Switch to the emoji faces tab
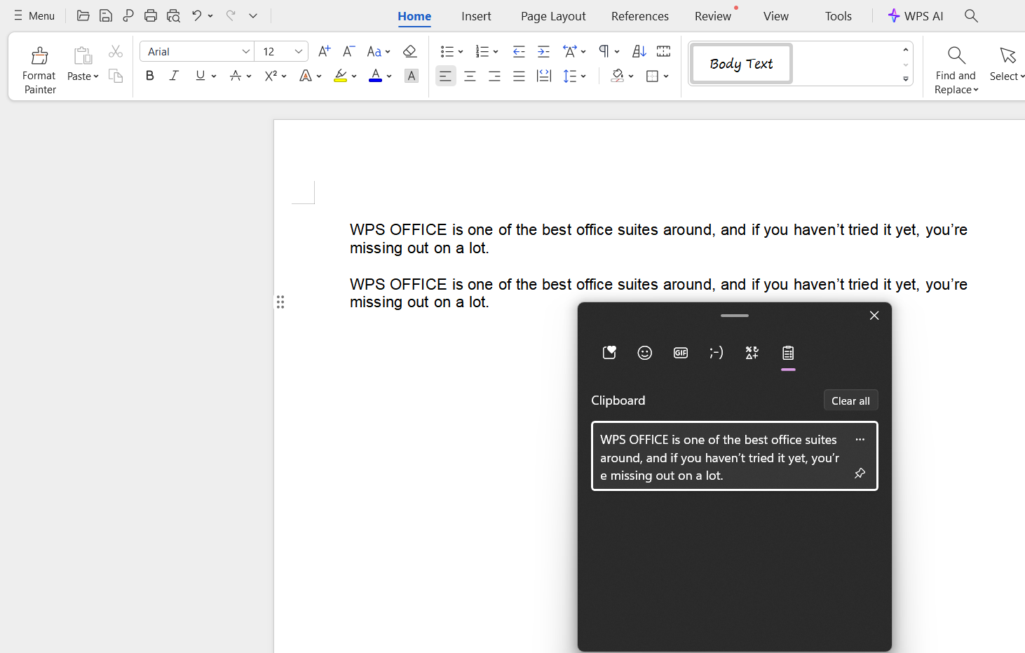The image size is (1025, 653). (644, 353)
